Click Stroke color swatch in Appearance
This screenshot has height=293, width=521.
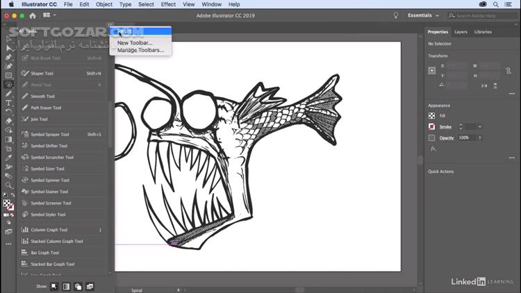click(431, 126)
